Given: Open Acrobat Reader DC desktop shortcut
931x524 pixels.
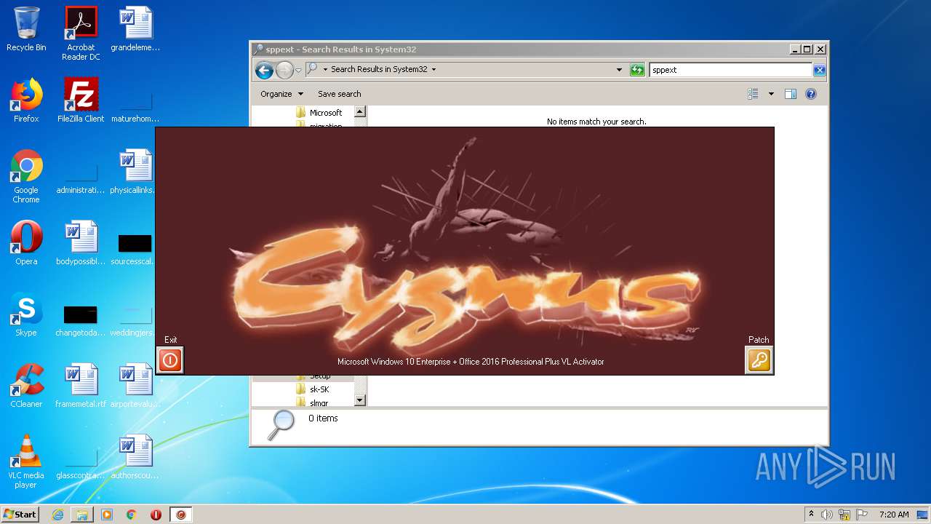Looking at the screenshot, I should pos(81,34).
